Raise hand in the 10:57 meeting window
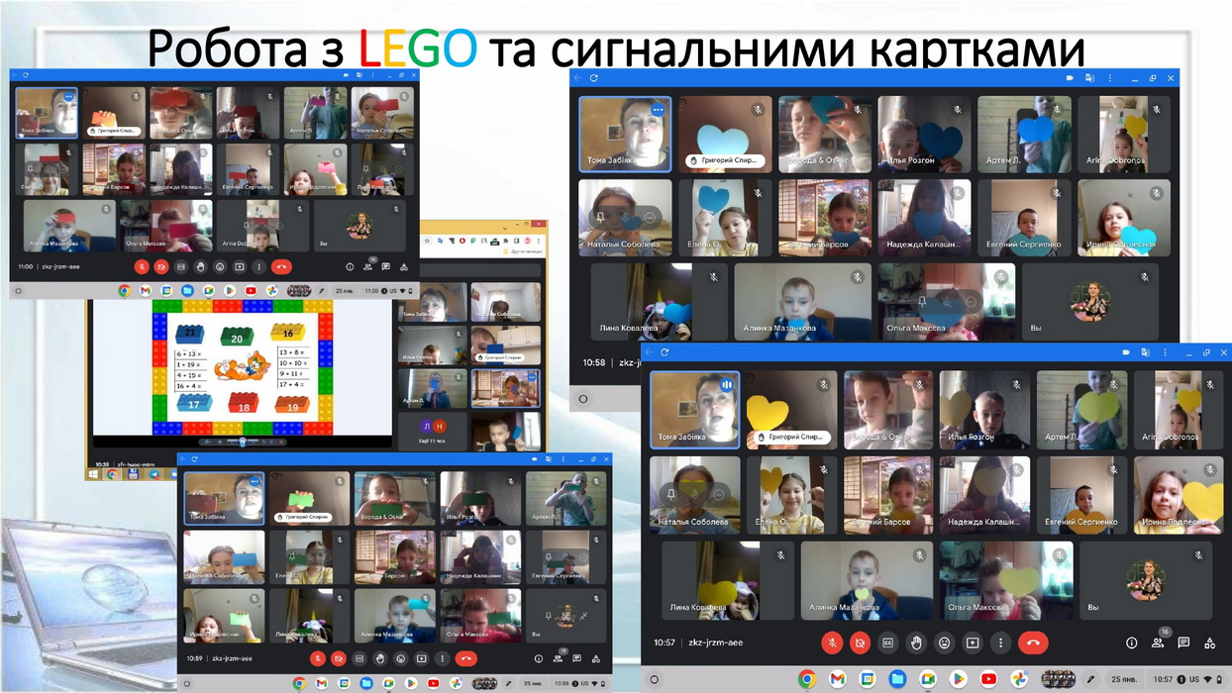1232x693 pixels. point(916,643)
